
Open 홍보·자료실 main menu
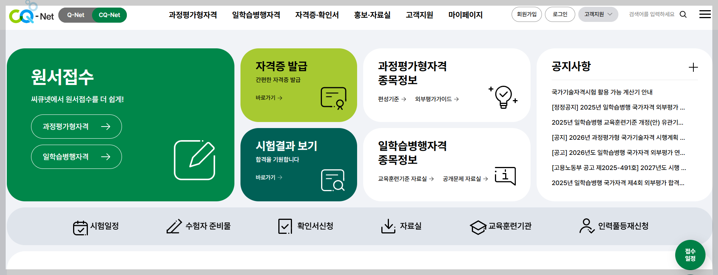tap(372, 15)
